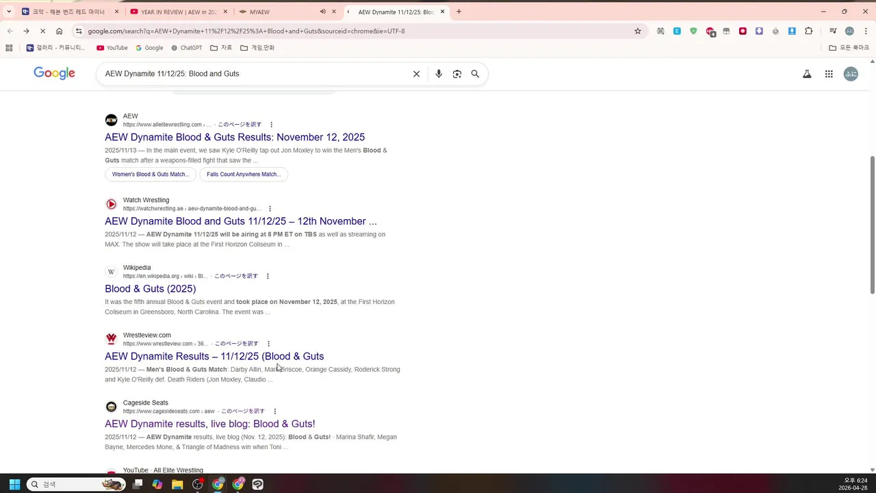Click the green shield extension icon

point(693,31)
